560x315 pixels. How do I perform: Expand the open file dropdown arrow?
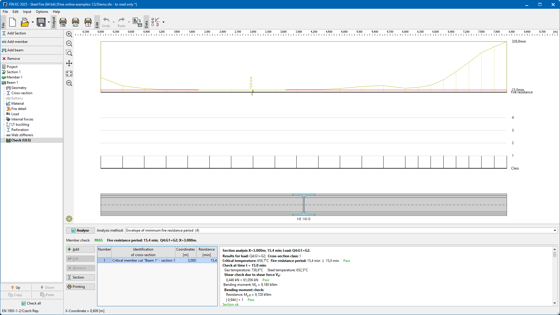(33, 22)
